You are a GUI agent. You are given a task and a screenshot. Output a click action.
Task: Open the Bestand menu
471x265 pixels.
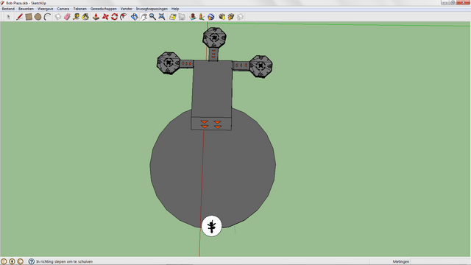[x=8, y=9]
